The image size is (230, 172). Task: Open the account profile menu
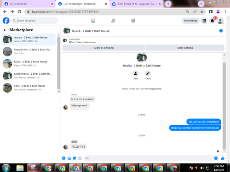coord(220,21)
